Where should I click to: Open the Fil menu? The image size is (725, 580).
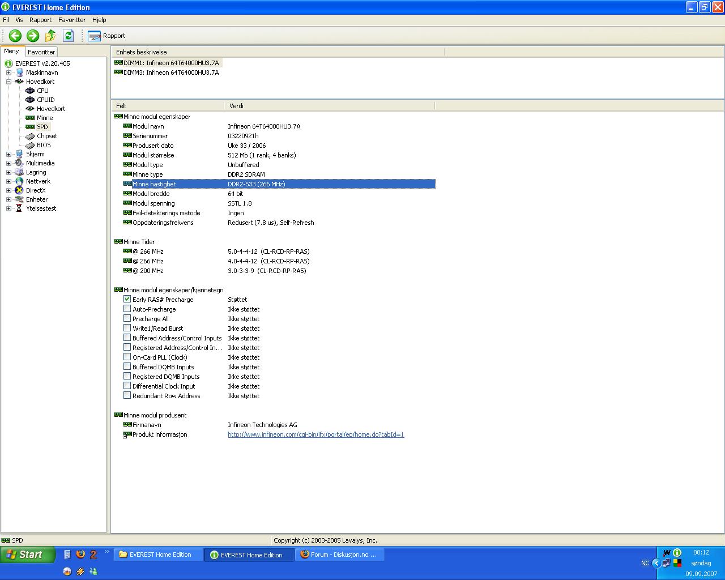pyautogui.click(x=6, y=20)
